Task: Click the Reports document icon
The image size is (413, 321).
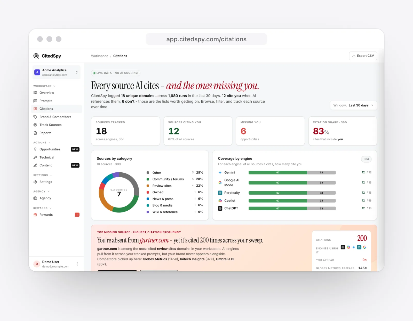Action: tap(35, 133)
